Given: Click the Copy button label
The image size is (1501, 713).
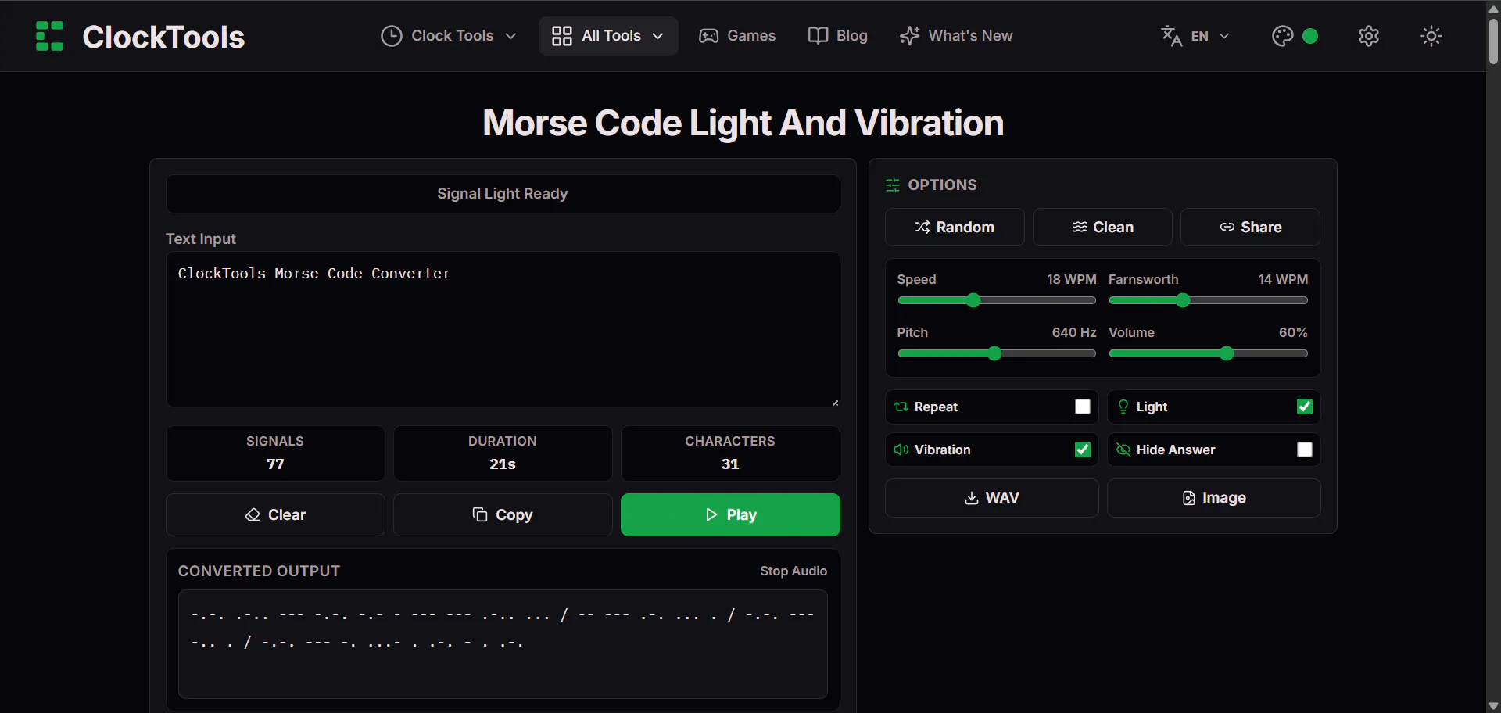Looking at the screenshot, I should point(514,514).
